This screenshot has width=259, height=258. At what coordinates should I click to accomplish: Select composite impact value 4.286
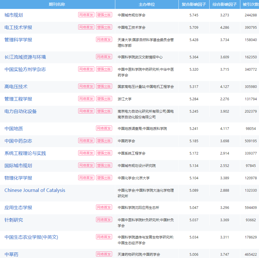[x=225, y=28]
